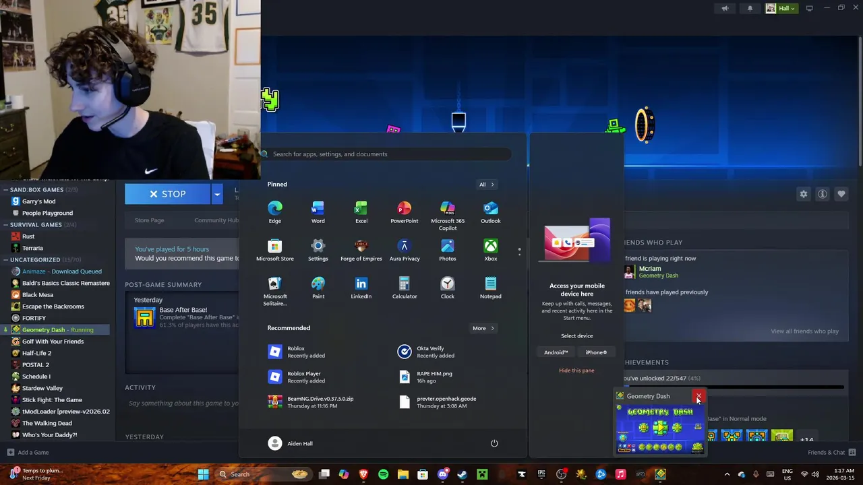Launch Paint from pinned apps
Screen dimensions: 863x485
pyautogui.click(x=318, y=288)
